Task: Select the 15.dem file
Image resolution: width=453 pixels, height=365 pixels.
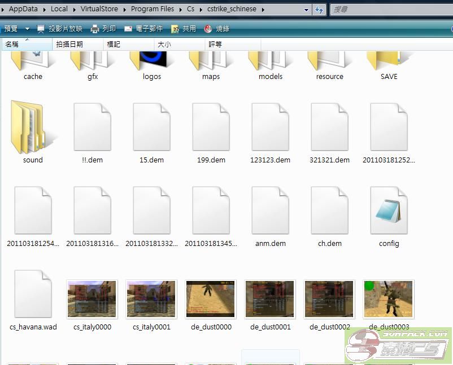Action: (x=151, y=127)
